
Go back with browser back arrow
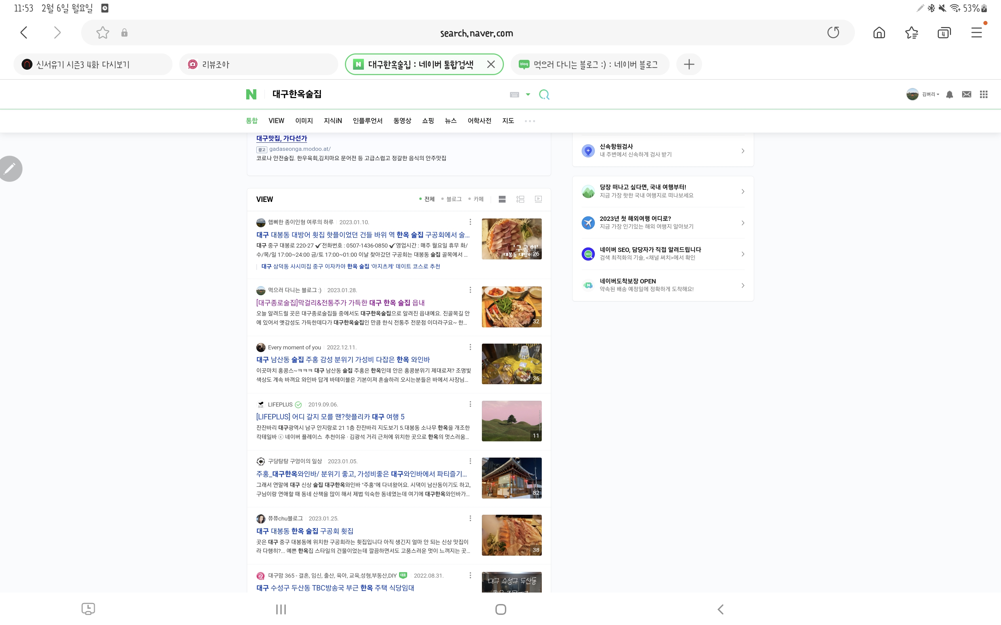click(x=24, y=33)
